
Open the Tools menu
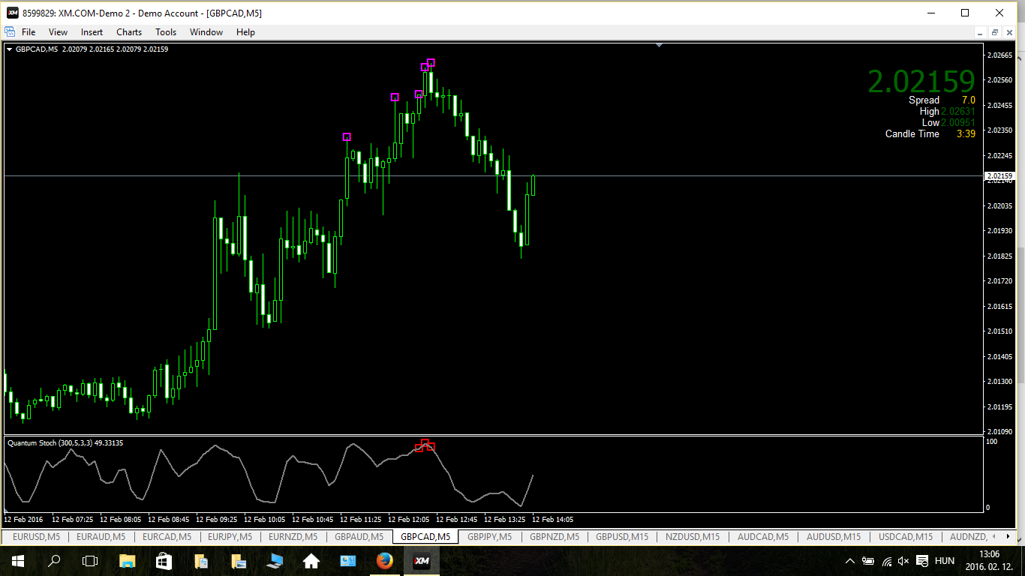coord(166,32)
